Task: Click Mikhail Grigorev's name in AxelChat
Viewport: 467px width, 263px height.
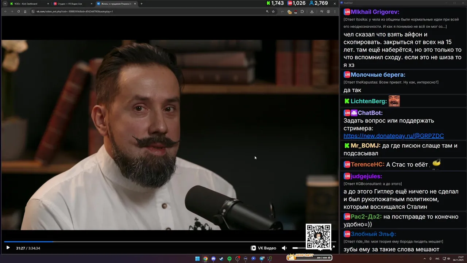Action: click(375, 12)
